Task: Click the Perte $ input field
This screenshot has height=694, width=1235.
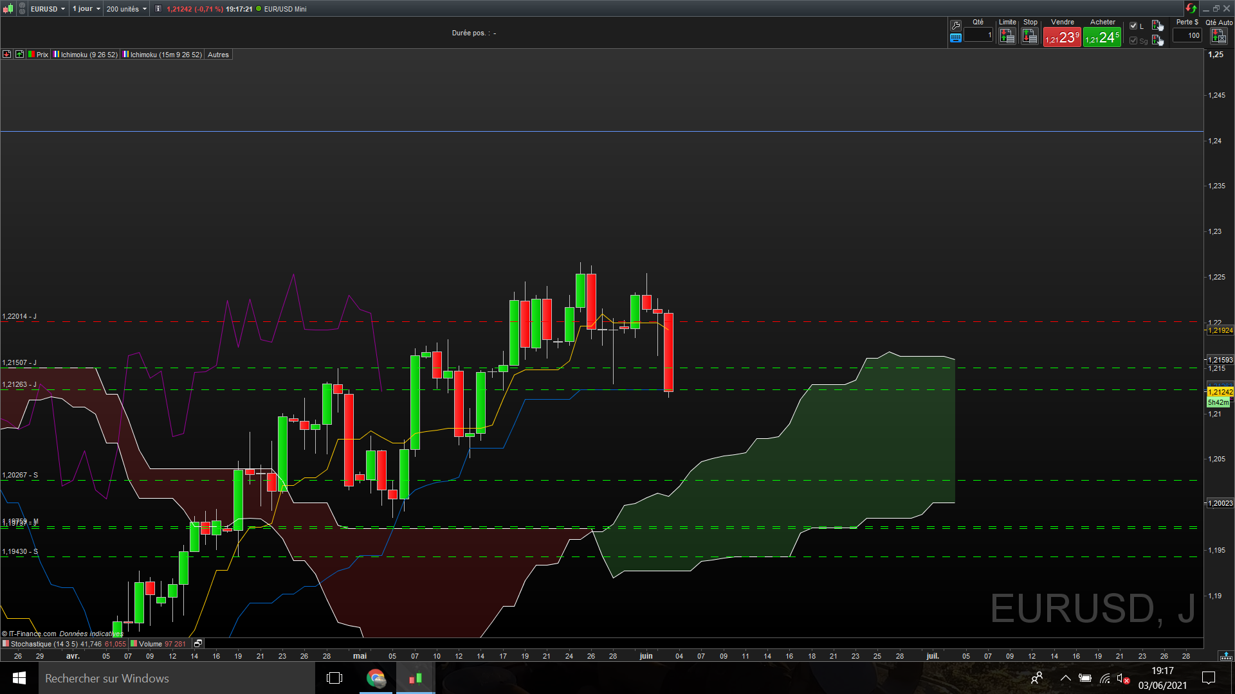Action: (x=1187, y=36)
